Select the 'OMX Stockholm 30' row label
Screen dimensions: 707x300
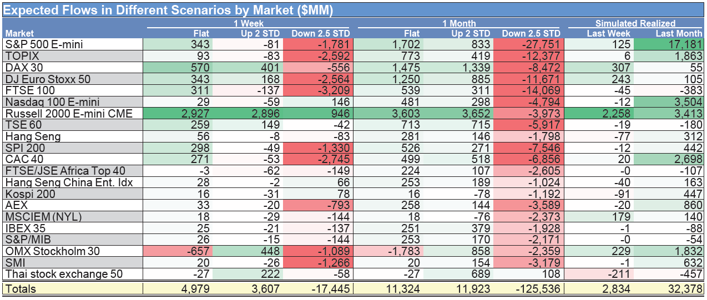52,251
